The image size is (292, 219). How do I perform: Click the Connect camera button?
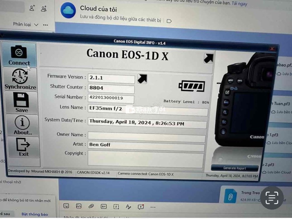click(19, 55)
